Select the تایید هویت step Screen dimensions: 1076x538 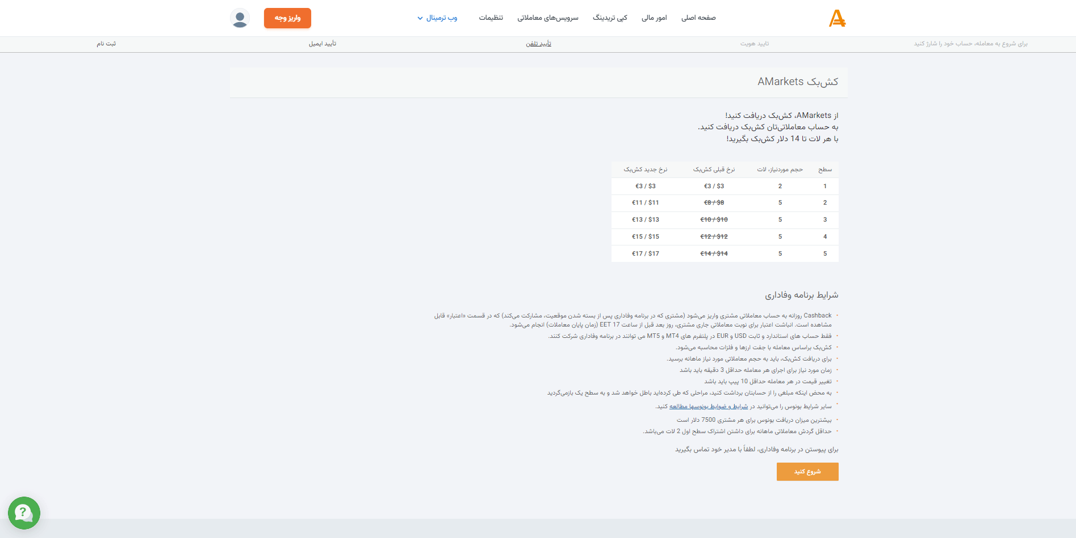755,44
